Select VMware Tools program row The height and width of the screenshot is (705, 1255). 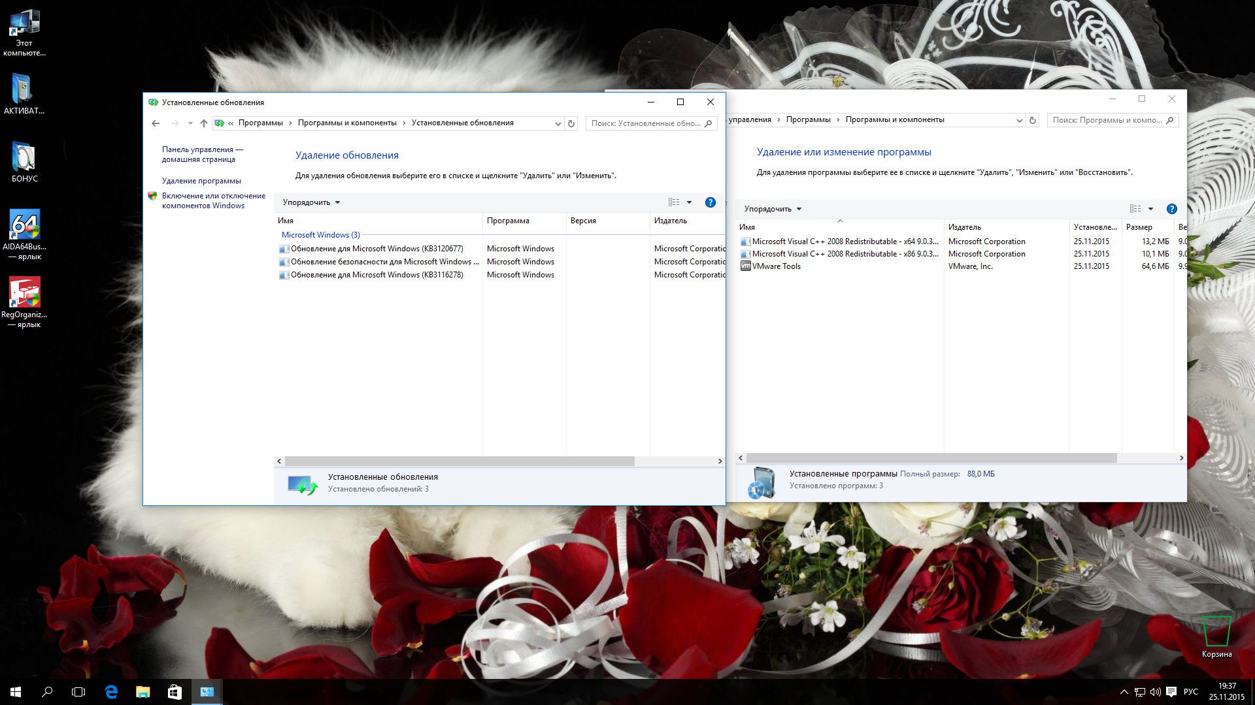962,266
